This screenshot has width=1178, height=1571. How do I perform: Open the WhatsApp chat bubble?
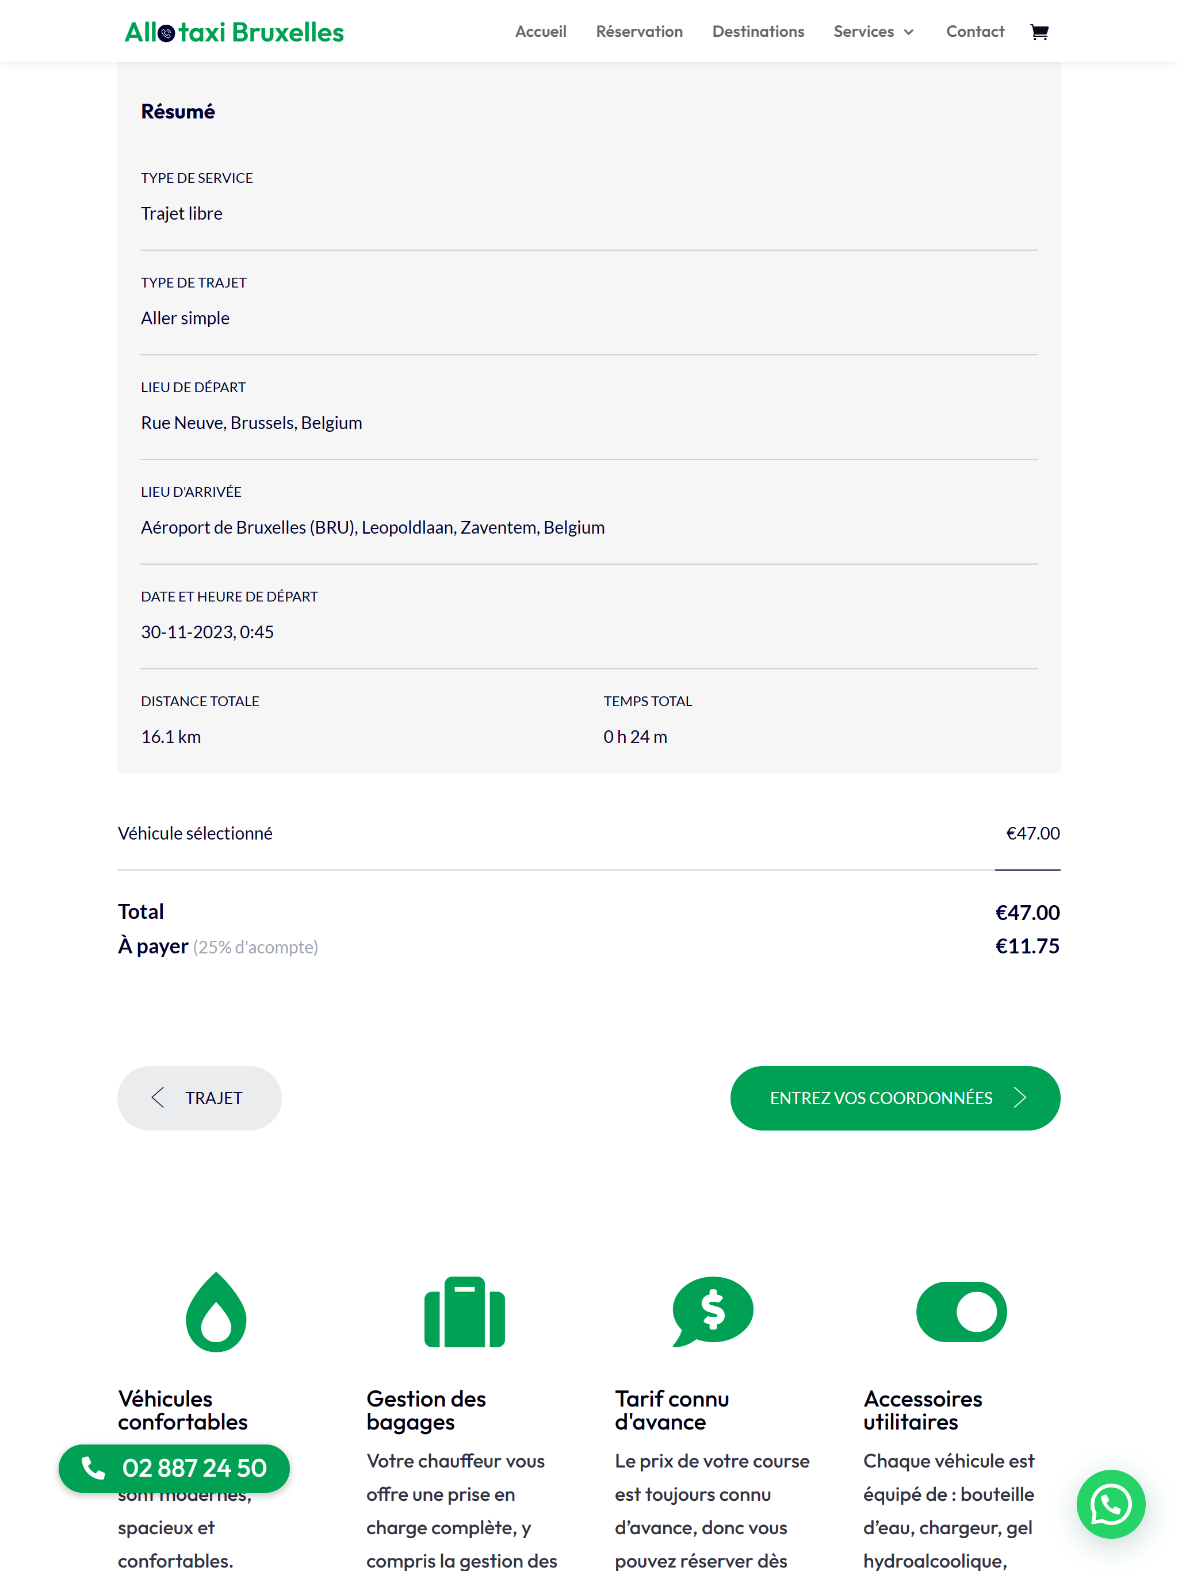pyautogui.click(x=1111, y=1504)
